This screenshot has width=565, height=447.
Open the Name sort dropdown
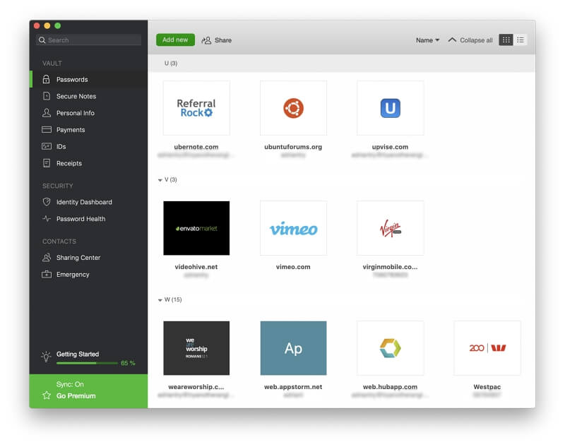427,40
